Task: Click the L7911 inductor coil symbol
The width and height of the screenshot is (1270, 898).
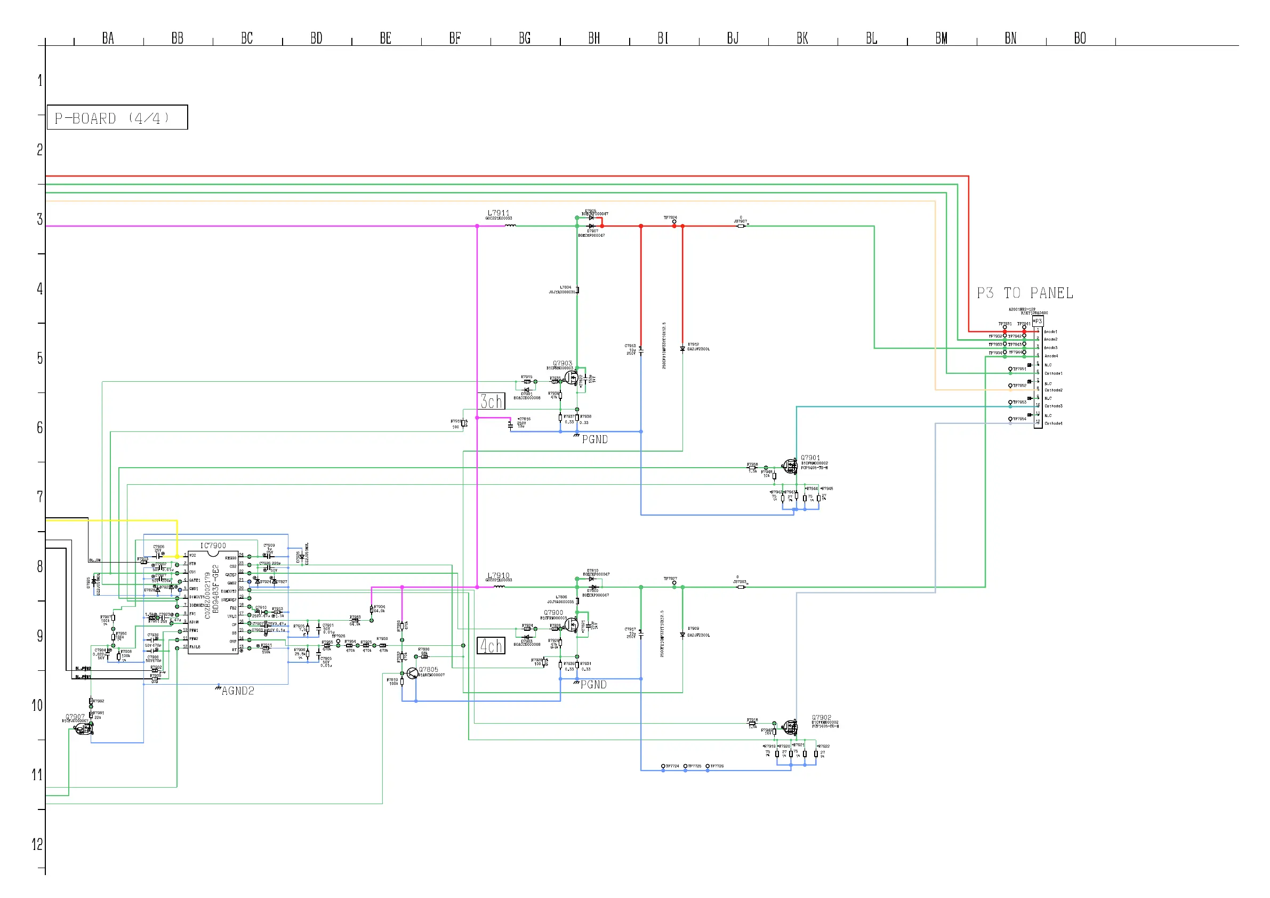Action: click(x=510, y=226)
